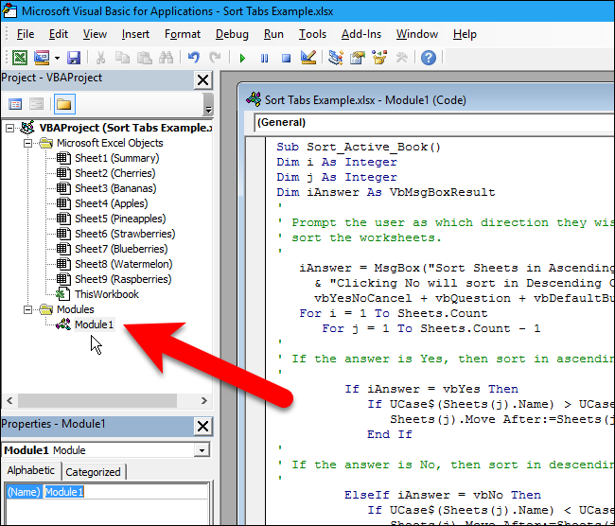Click the Reset stop icon

pos(284,58)
